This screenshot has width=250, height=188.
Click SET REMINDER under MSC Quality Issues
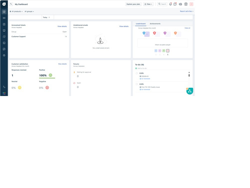pyautogui.click(x=145, y=89)
